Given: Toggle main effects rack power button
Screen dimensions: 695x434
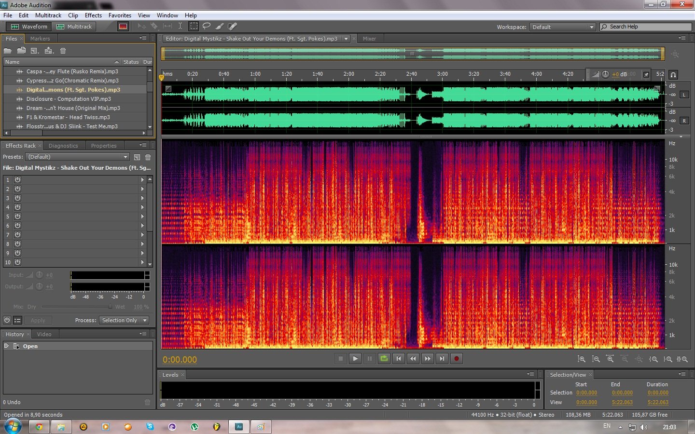Looking at the screenshot, I should pos(7,320).
